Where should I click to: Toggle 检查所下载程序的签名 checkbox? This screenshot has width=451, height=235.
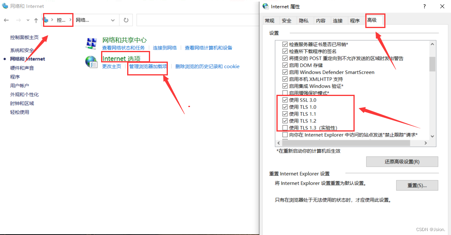point(285,51)
